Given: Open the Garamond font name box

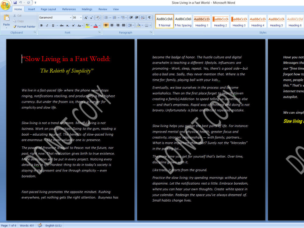Looking at the screenshot, I should (55, 18).
